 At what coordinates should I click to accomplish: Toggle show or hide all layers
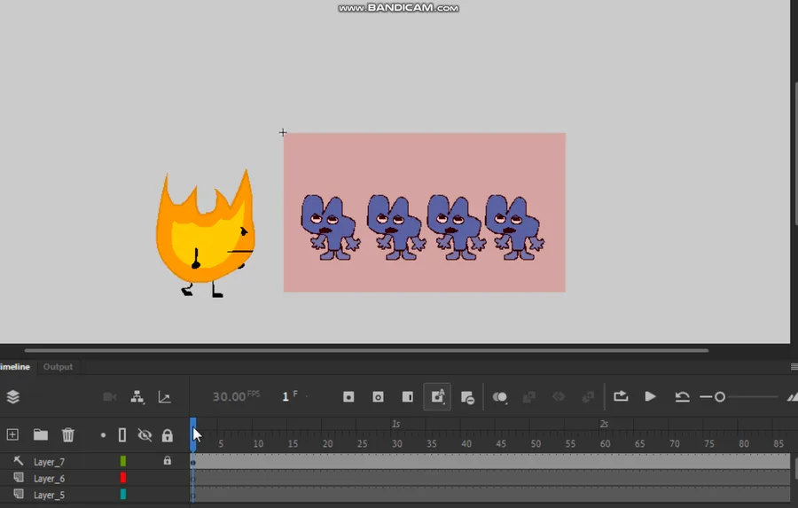[x=145, y=435]
